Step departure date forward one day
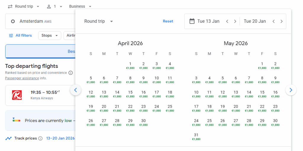Screen dimensions: 303x151 tap(235, 21)
